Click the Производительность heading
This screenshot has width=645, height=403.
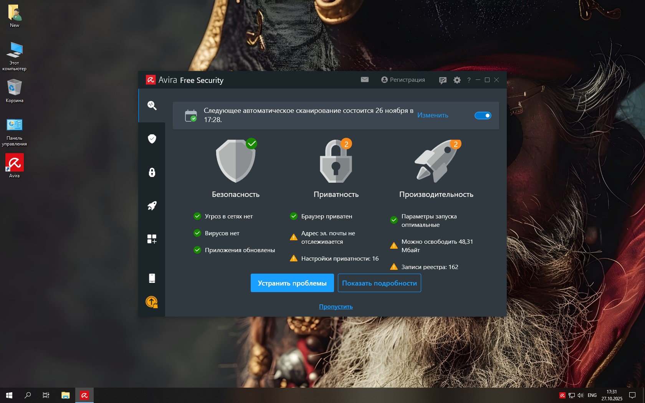pyautogui.click(x=436, y=195)
